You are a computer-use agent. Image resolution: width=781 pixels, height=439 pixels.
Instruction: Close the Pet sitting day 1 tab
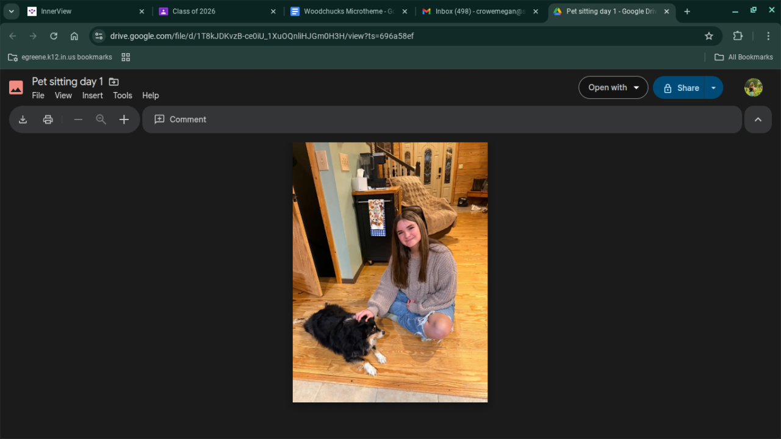click(x=666, y=12)
